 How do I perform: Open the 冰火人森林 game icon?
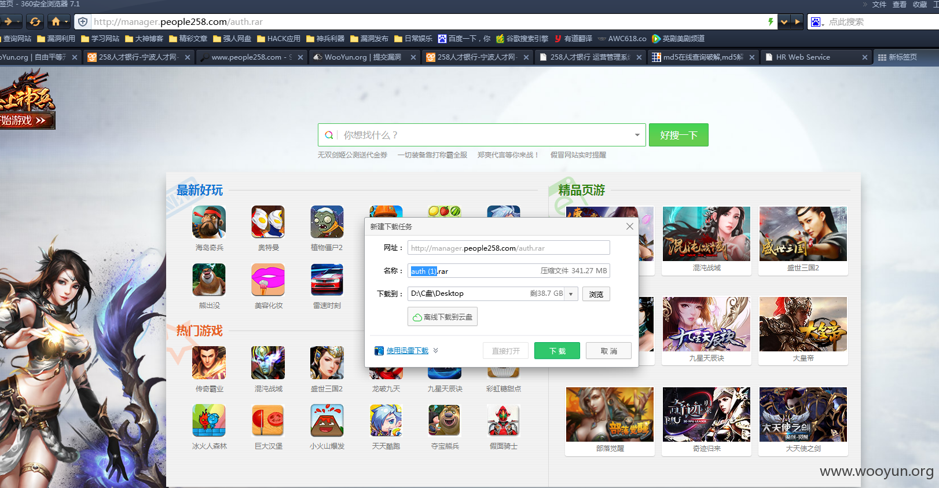(x=209, y=420)
